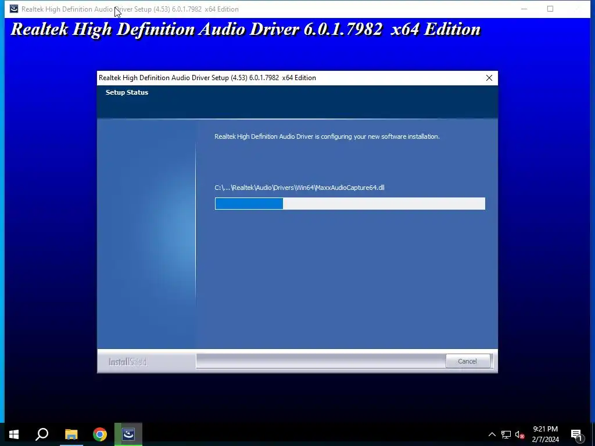Open the Windows Start menu

coord(14,434)
